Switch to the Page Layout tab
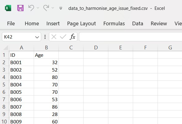Screen dimensions: 182x124 (81, 23)
